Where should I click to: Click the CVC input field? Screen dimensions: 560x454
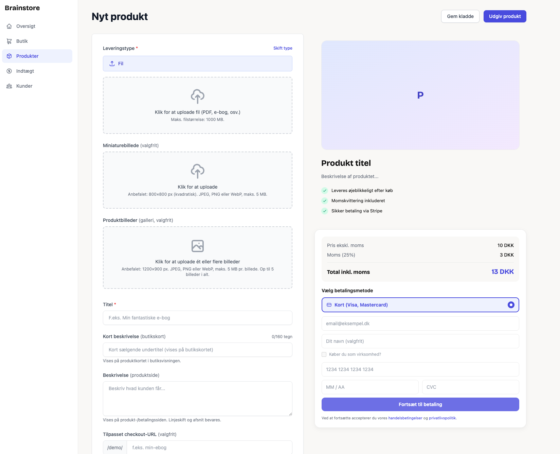click(x=471, y=387)
